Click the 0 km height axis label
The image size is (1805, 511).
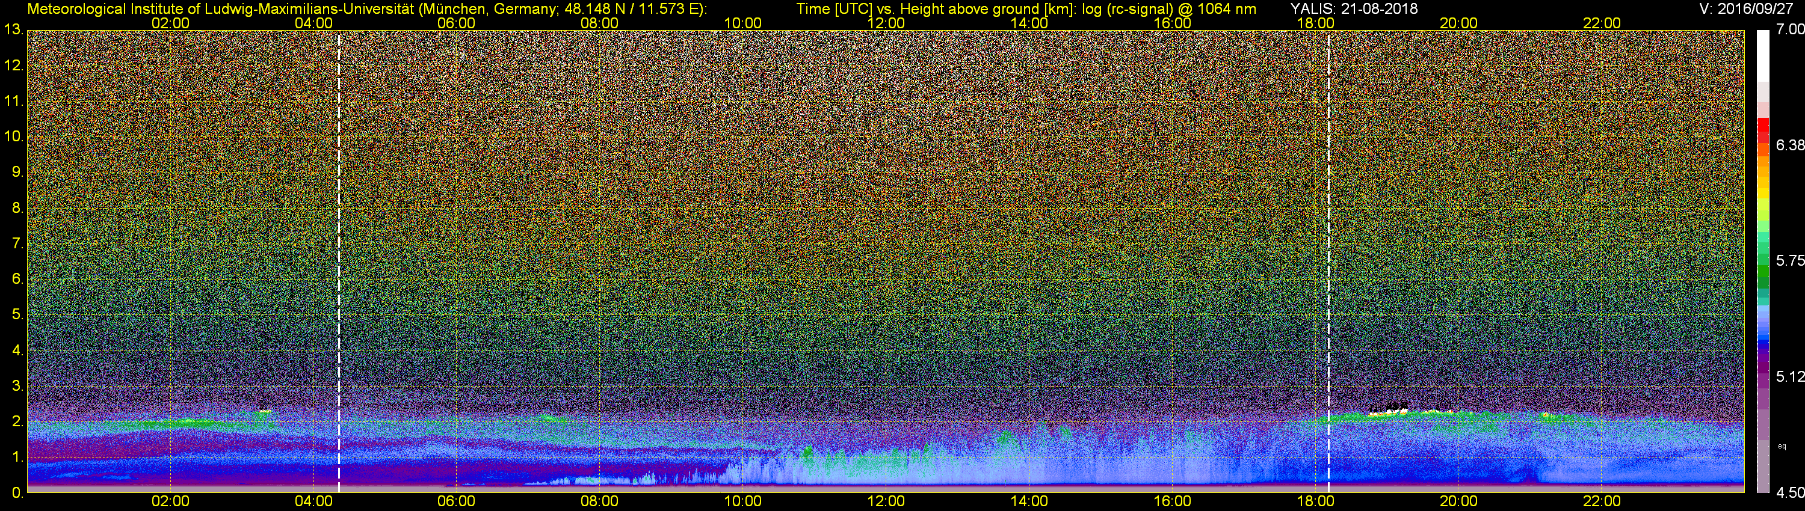[17, 493]
